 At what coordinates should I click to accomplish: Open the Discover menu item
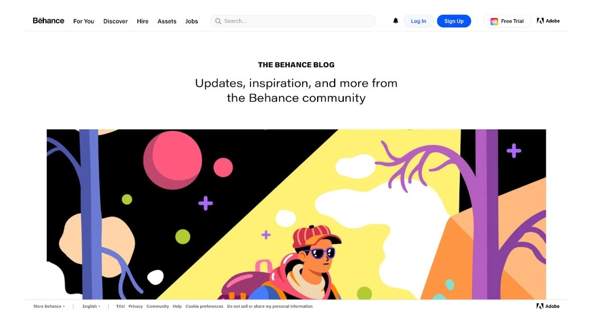pyautogui.click(x=116, y=21)
